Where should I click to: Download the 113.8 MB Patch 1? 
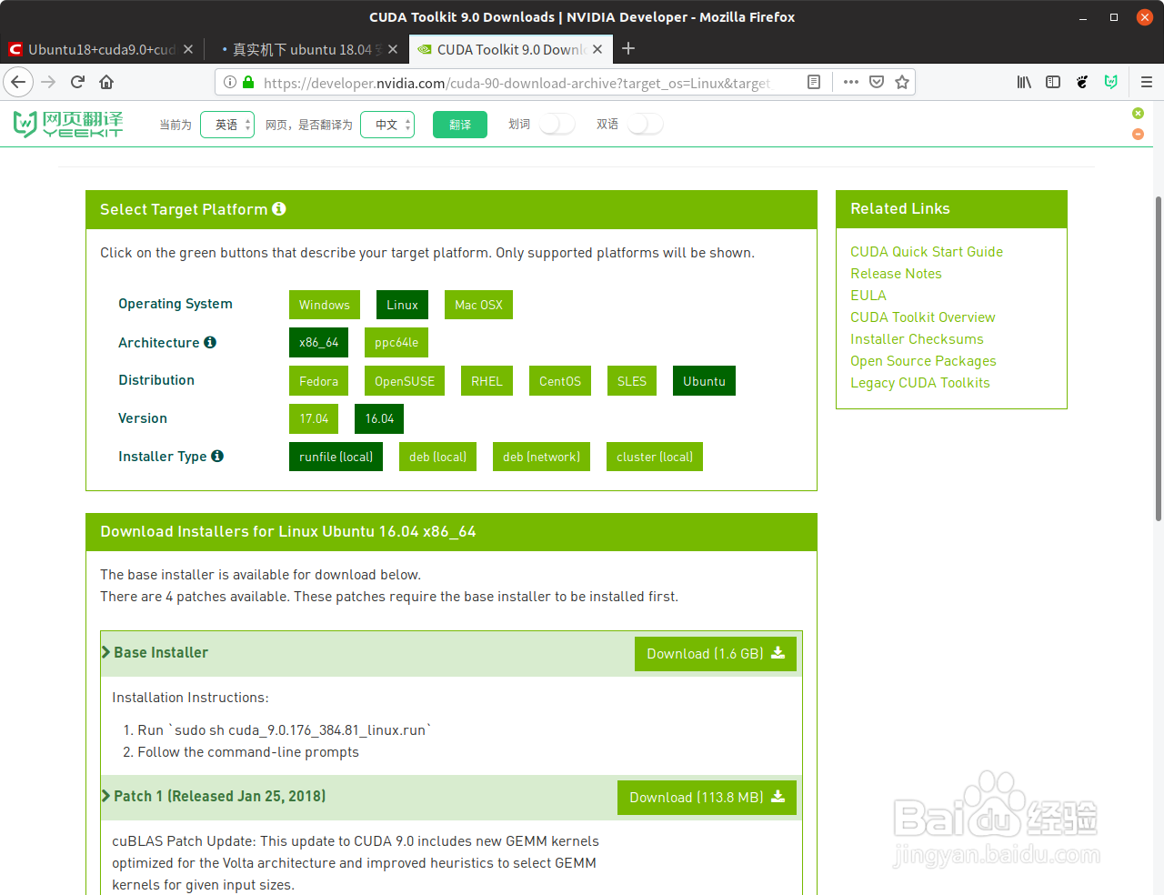[707, 798]
